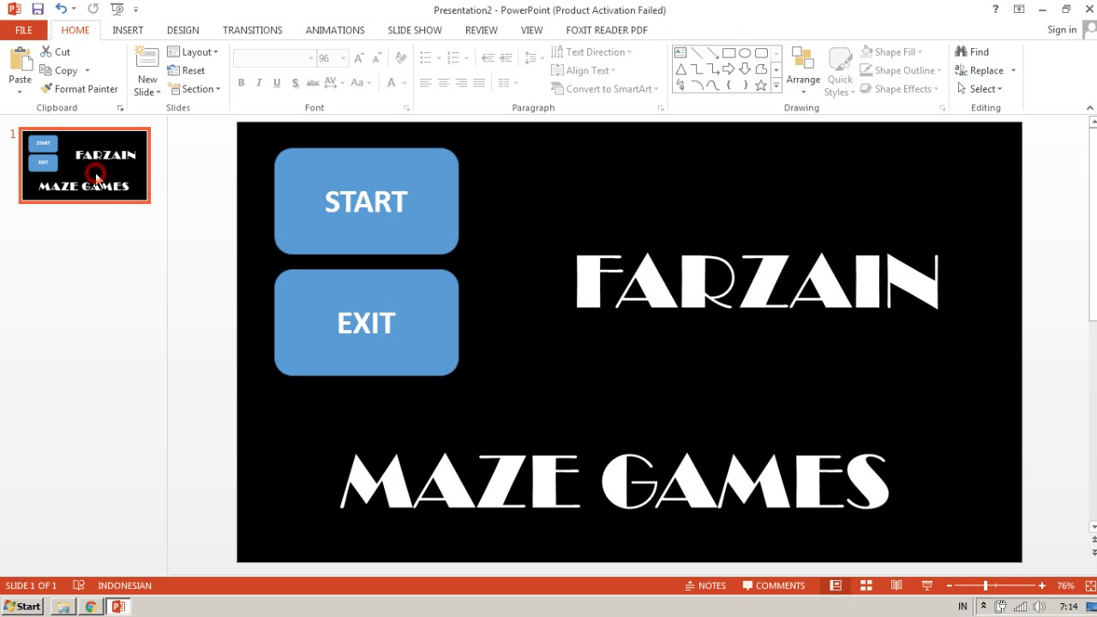Switch to the ANIMATIONS tab
Image resolution: width=1097 pixels, height=617 pixels.
click(335, 30)
